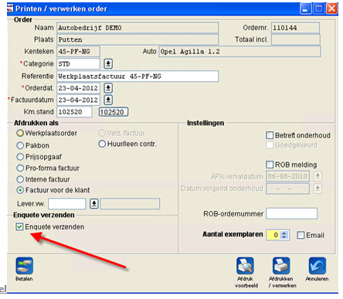
Task: Open the Orderdat. date picker
Action: pos(108,88)
